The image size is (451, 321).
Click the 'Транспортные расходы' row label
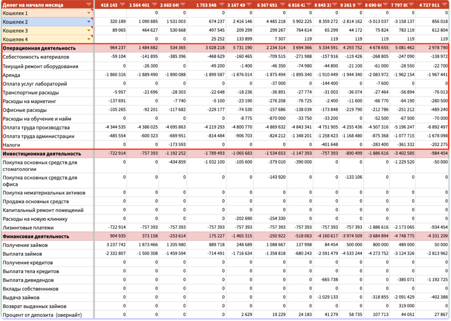pyautogui.click(x=31, y=93)
